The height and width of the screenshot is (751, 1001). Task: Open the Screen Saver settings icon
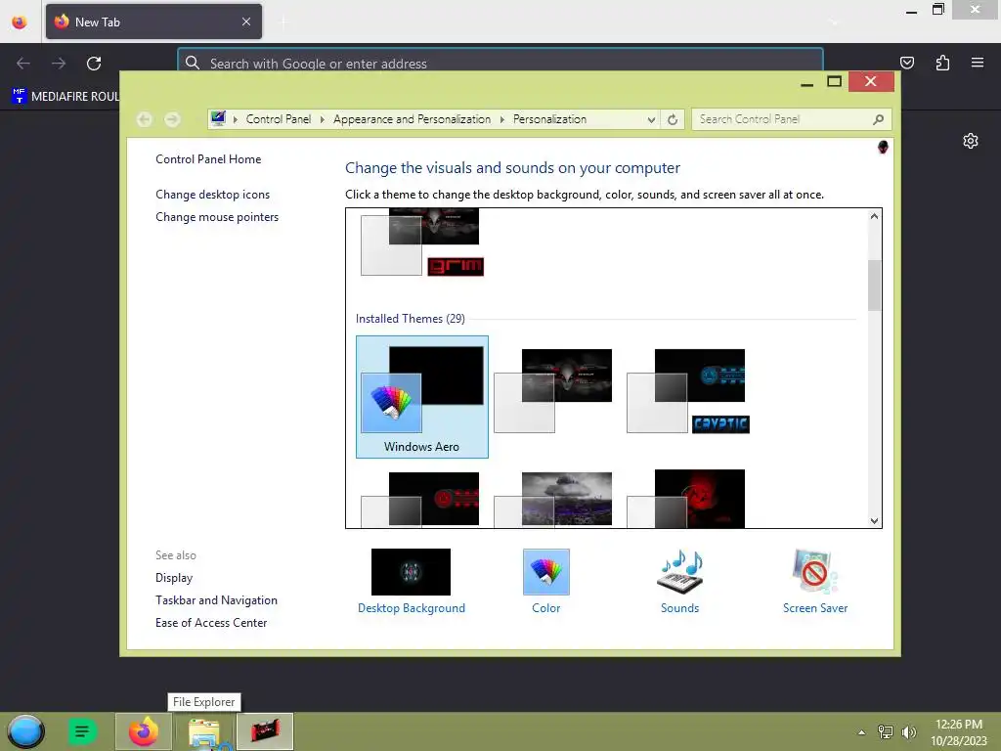[x=814, y=571]
